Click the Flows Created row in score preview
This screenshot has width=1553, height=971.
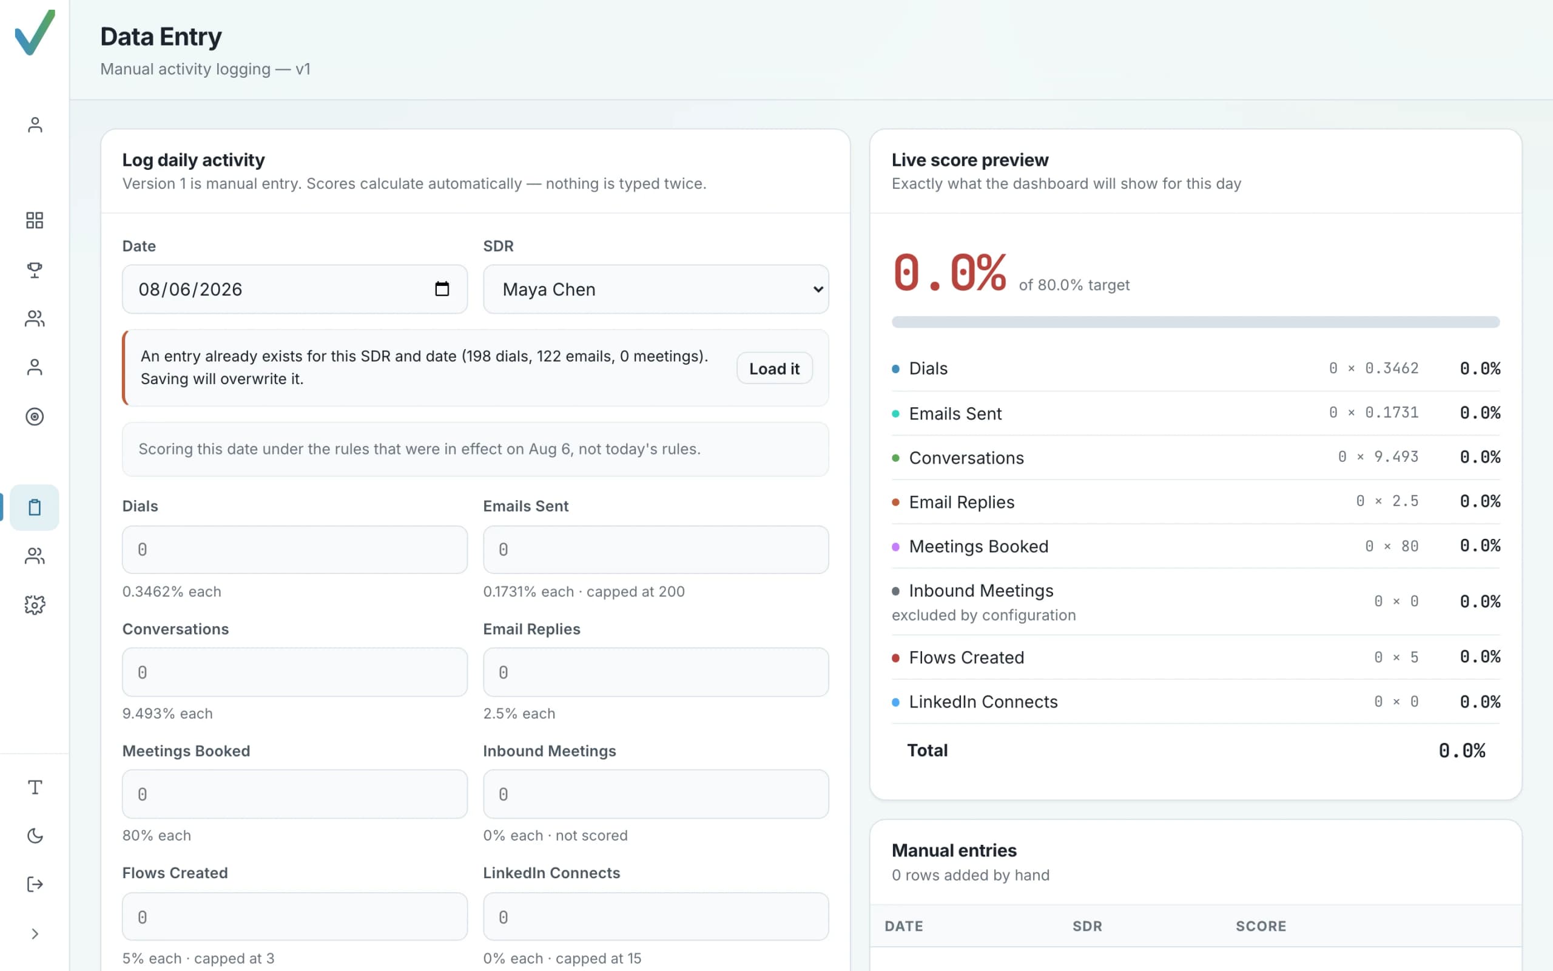(1196, 657)
